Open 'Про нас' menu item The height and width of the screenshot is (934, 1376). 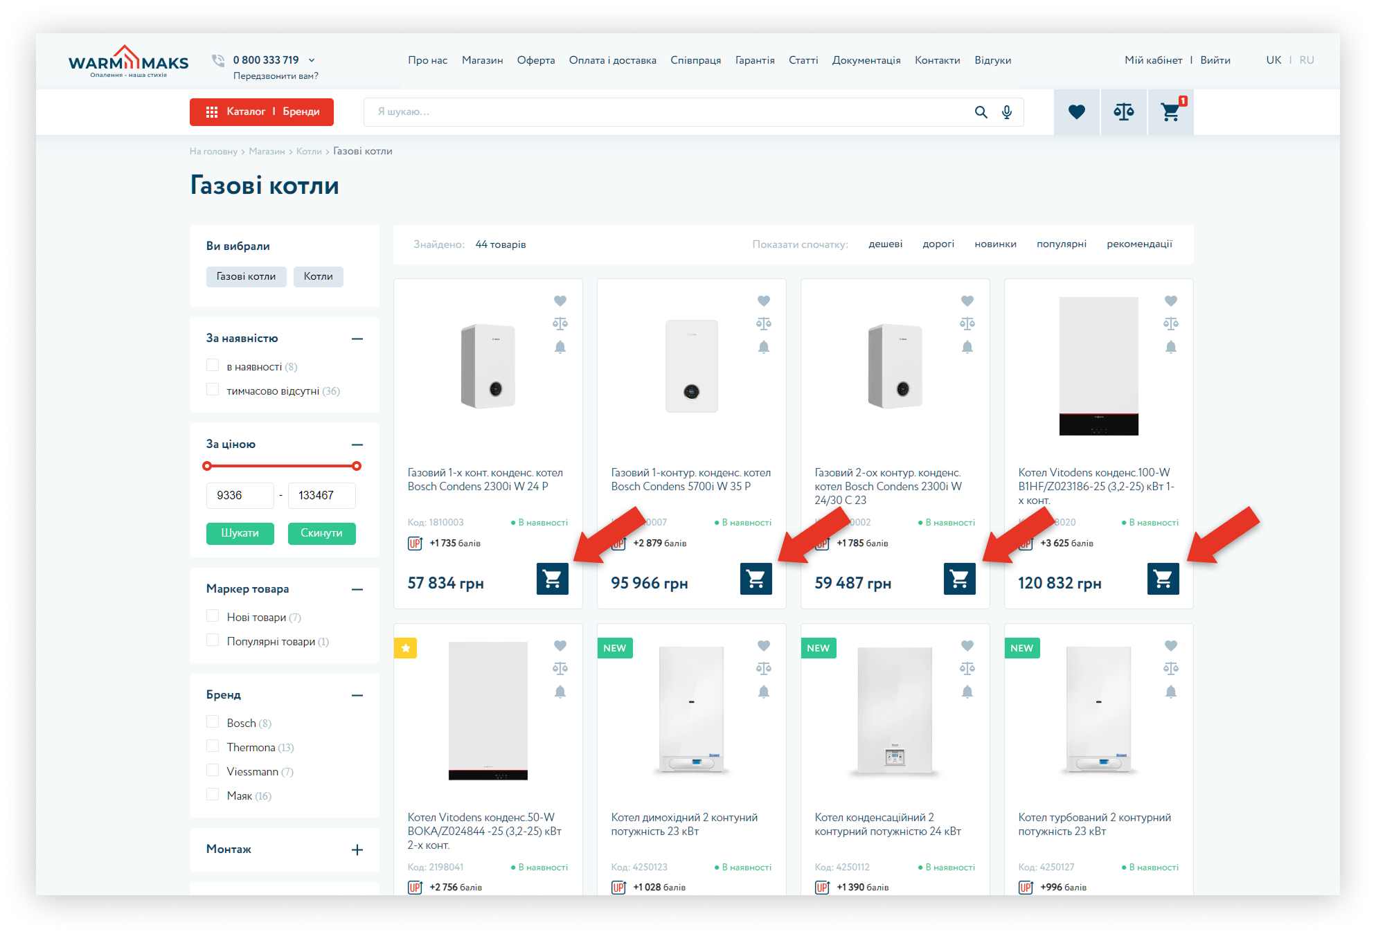427,60
